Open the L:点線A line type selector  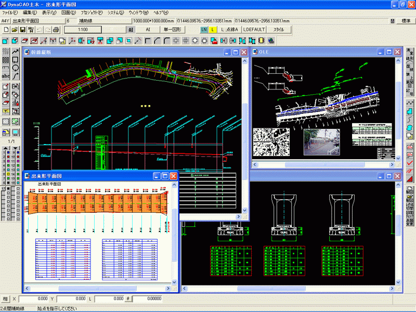[229, 30]
